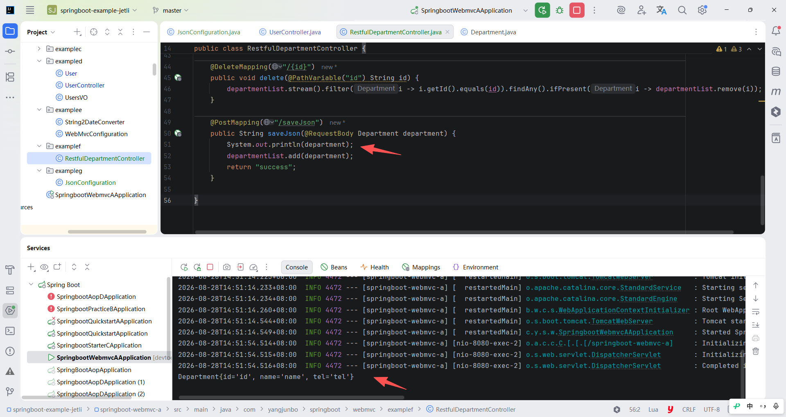Collapse the examplee package
The height and width of the screenshot is (417, 786).
[39, 110]
